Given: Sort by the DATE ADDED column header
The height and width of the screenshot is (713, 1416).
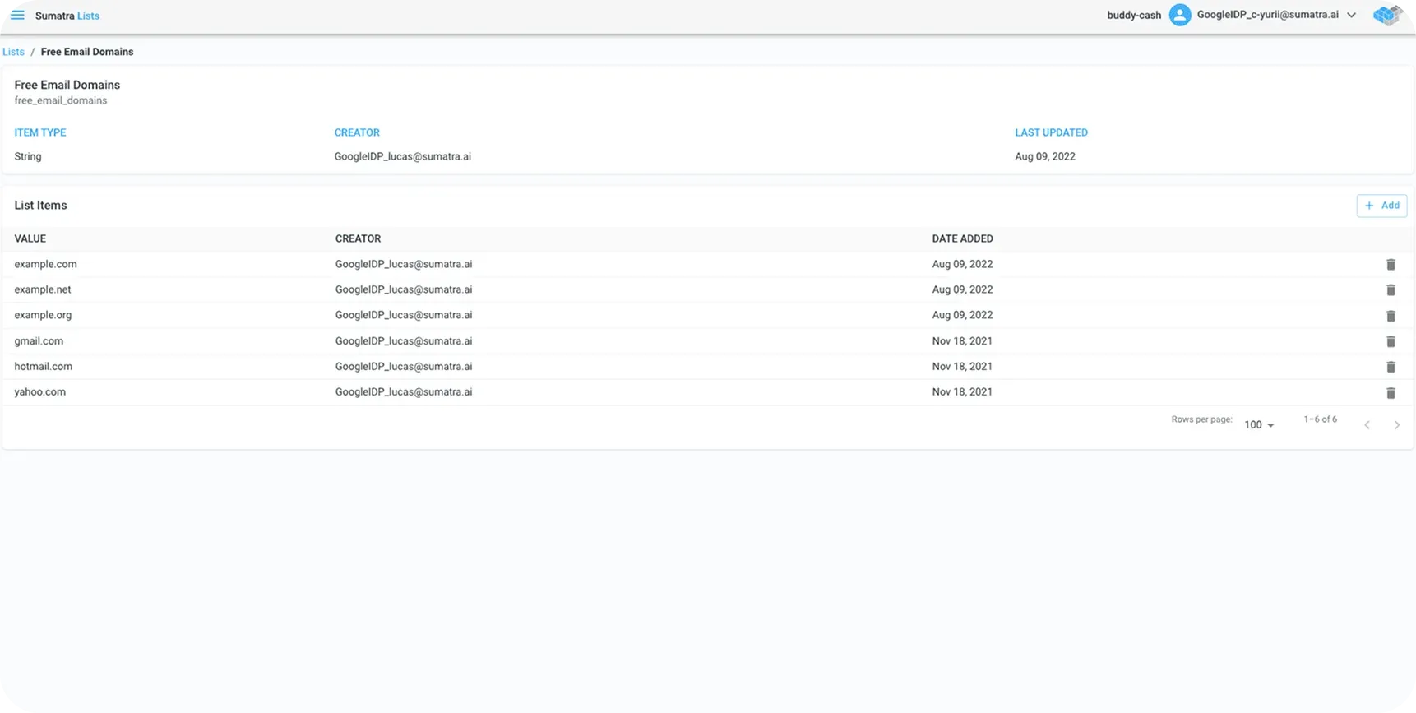Looking at the screenshot, I should tap(962, 238).
